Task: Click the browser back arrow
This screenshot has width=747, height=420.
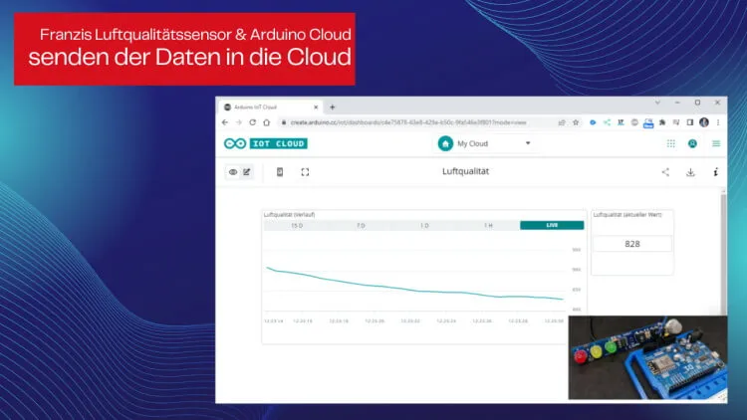Action: coord(225,122)
